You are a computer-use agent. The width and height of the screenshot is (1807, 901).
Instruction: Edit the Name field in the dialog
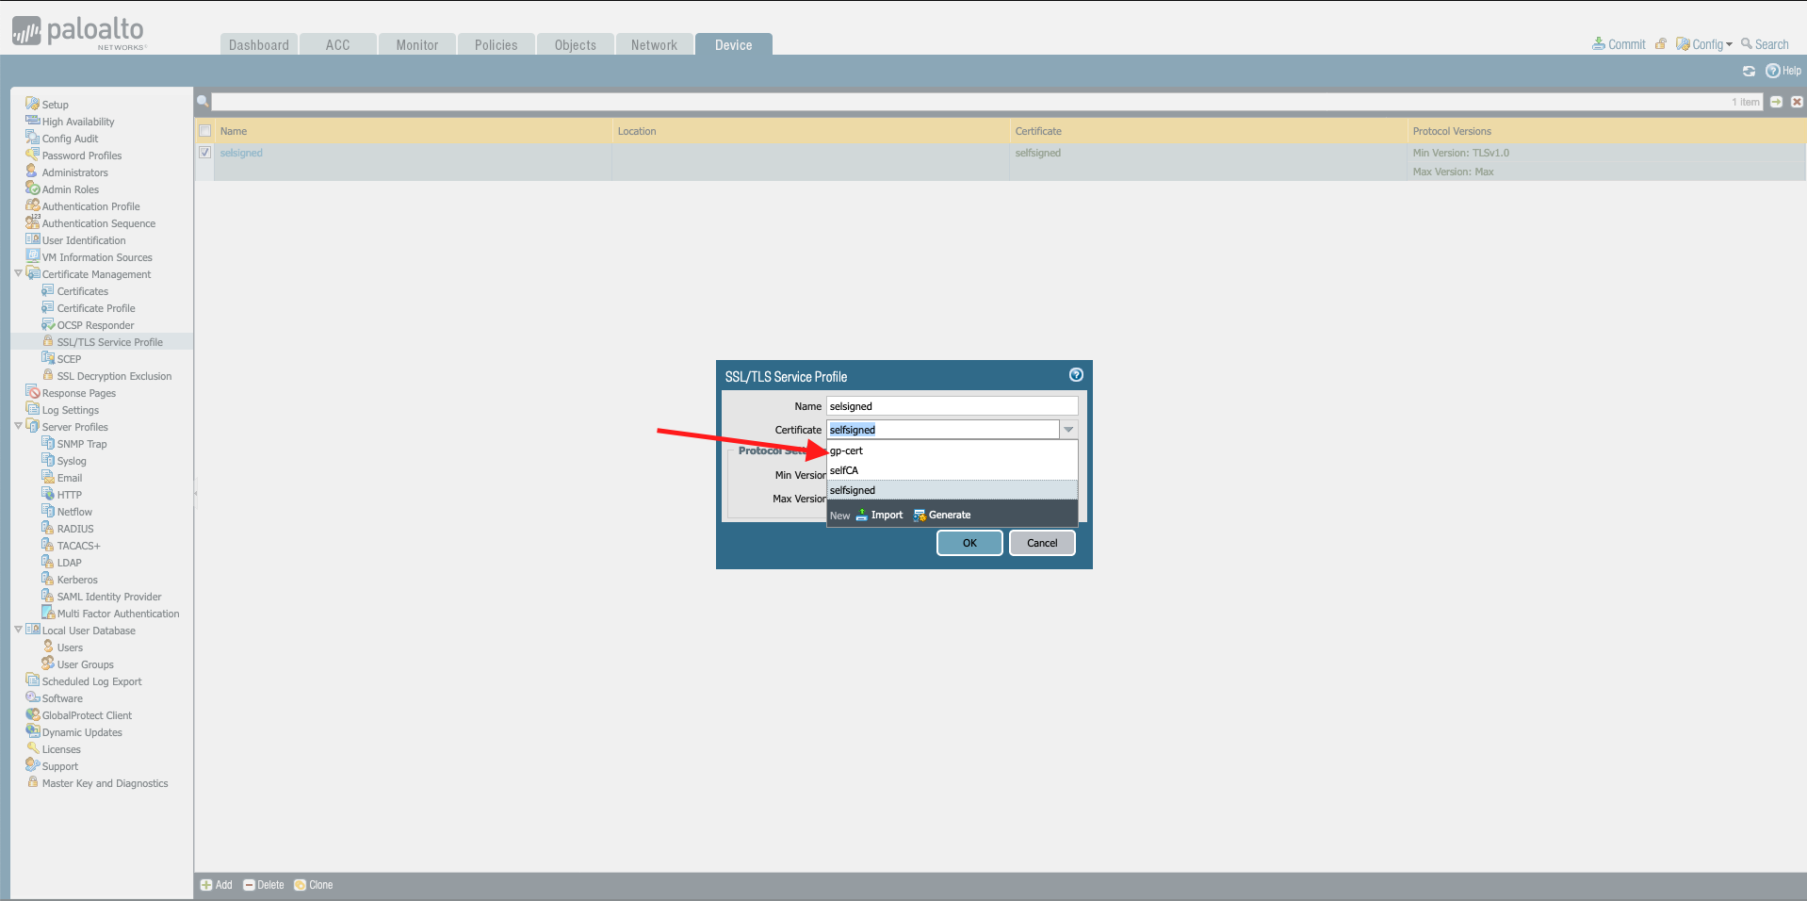[x=952, y=406]
